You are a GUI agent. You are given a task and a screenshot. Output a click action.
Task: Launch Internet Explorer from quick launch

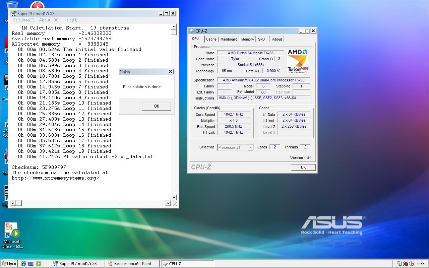[x=23, y=264]
